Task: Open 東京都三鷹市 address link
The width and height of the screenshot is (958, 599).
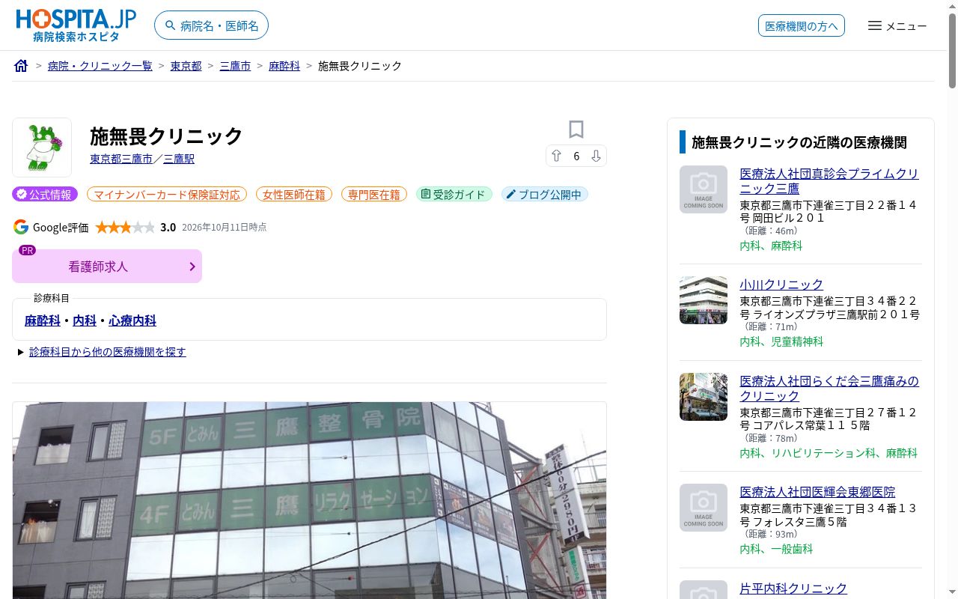Action: pyautogui.click(x=121, y=159)
